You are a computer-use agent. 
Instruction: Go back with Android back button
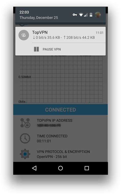34,168
